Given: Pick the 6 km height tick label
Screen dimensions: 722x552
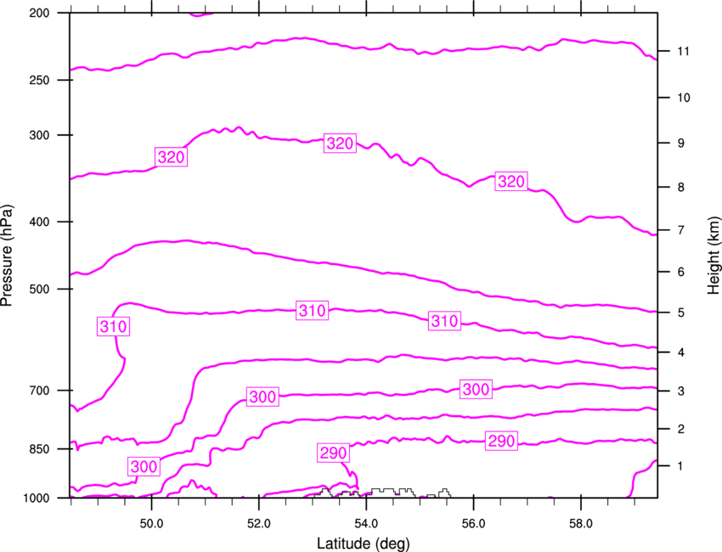Looking at the screenshot, I should click(x=681, y=272).
